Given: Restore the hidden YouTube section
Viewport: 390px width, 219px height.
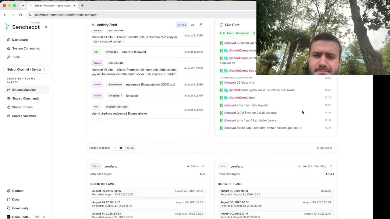Looking at the screenshot, I should pyautogui.click(x=124, y=148).
